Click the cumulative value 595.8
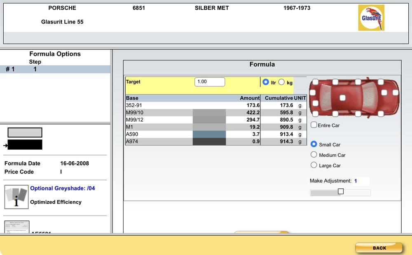Screen dimensions: 412x255 (286, 113)
